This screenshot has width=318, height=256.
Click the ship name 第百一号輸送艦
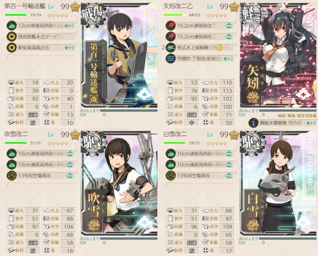click(25, 6)
